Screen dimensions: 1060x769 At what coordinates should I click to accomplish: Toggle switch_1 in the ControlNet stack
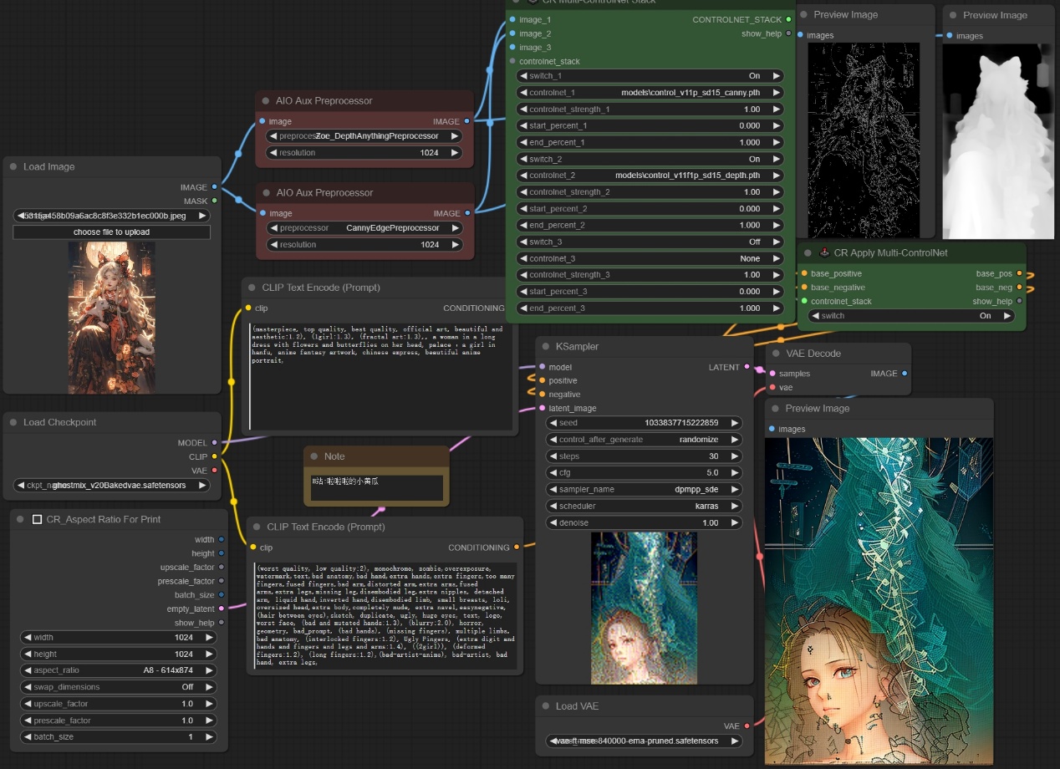click(650, 76)
